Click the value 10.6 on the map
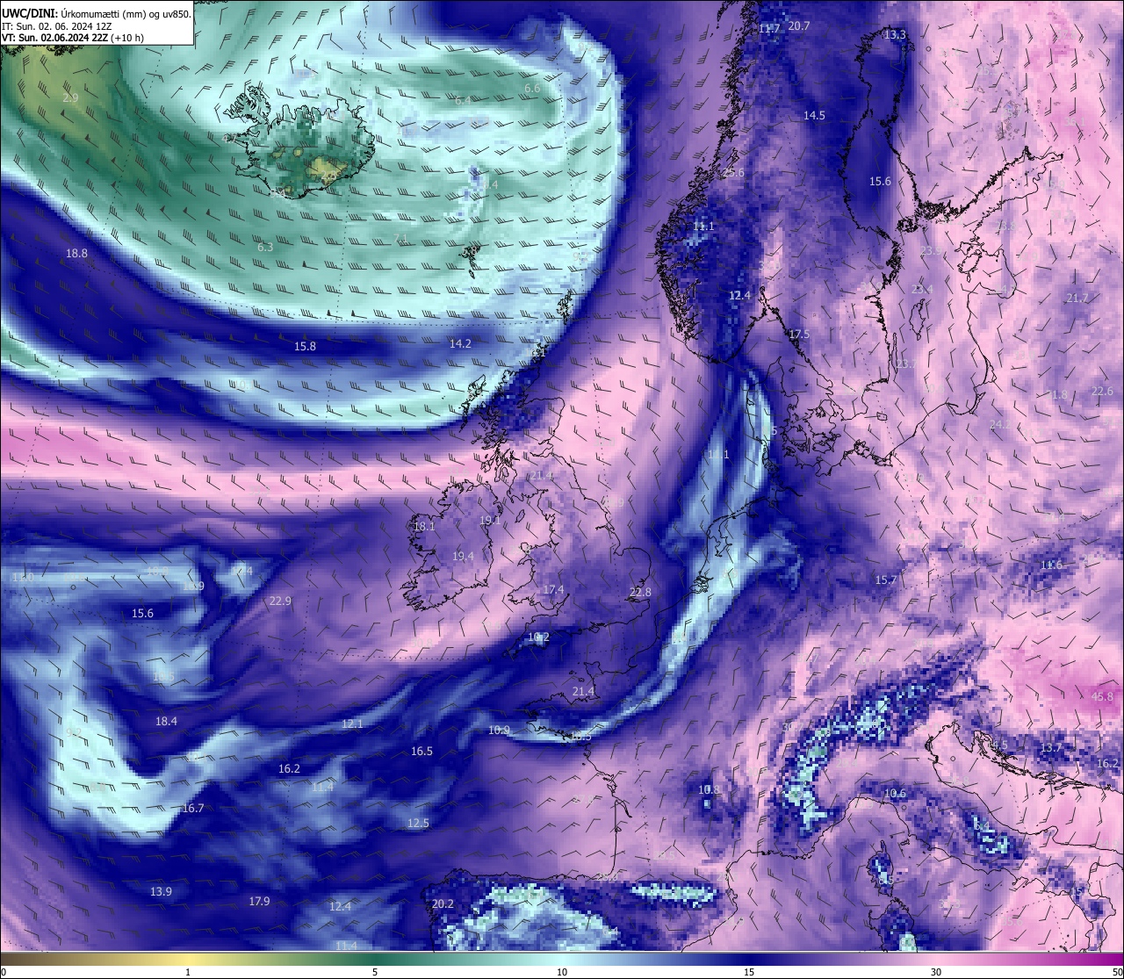 click(895, 794)
